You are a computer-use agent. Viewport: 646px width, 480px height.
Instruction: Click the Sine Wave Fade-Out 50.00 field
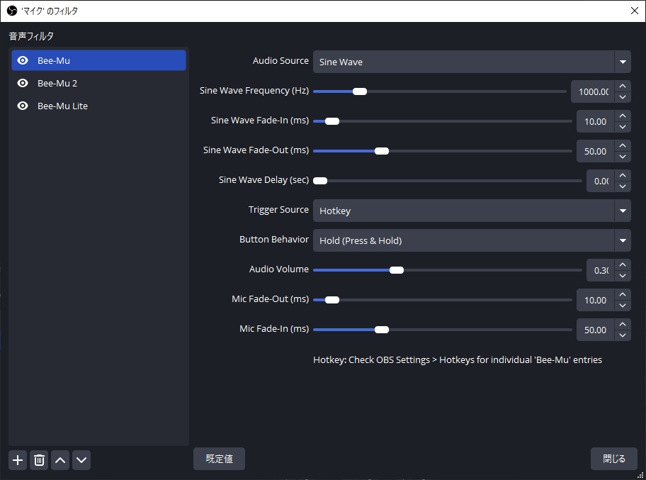(x=595, y=151)
